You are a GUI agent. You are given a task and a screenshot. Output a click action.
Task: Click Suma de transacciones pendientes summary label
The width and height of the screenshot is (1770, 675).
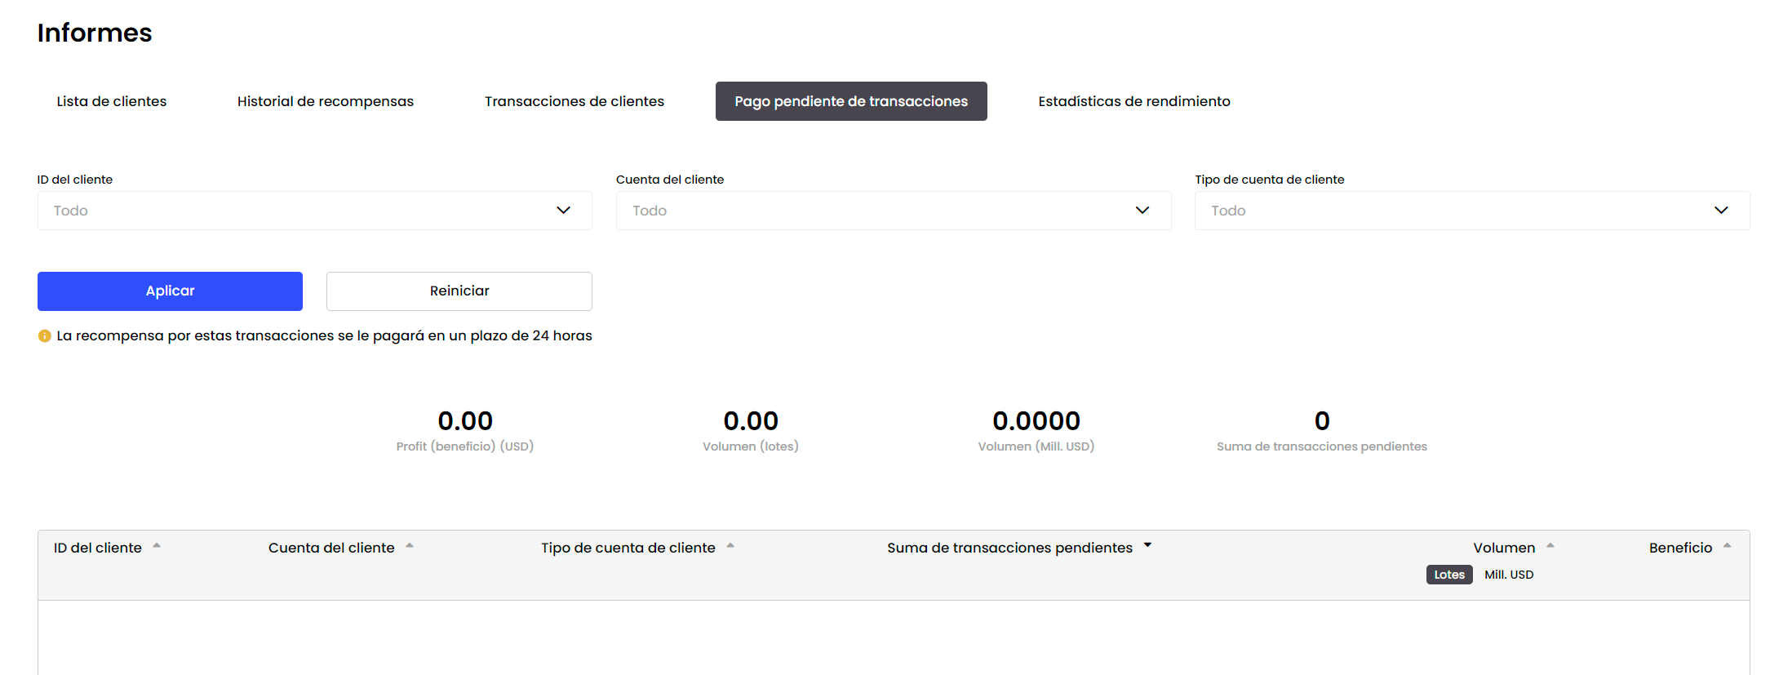pos(1322,446)
